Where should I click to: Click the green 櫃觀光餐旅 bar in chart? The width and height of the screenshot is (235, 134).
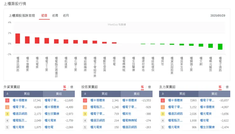[211, 46]
